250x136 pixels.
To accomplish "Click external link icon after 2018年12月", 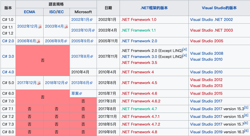I will click(66, 83).
